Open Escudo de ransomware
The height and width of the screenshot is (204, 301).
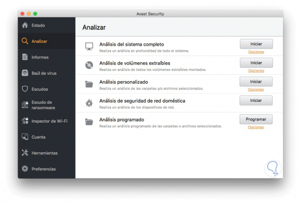click(x=46, y=105)
